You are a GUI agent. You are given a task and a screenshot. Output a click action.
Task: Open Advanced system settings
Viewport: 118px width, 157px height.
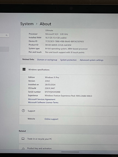click(91, 60)
